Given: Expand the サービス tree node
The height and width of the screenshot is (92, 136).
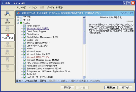Looking at the screenshot, I should click(18, 20).
